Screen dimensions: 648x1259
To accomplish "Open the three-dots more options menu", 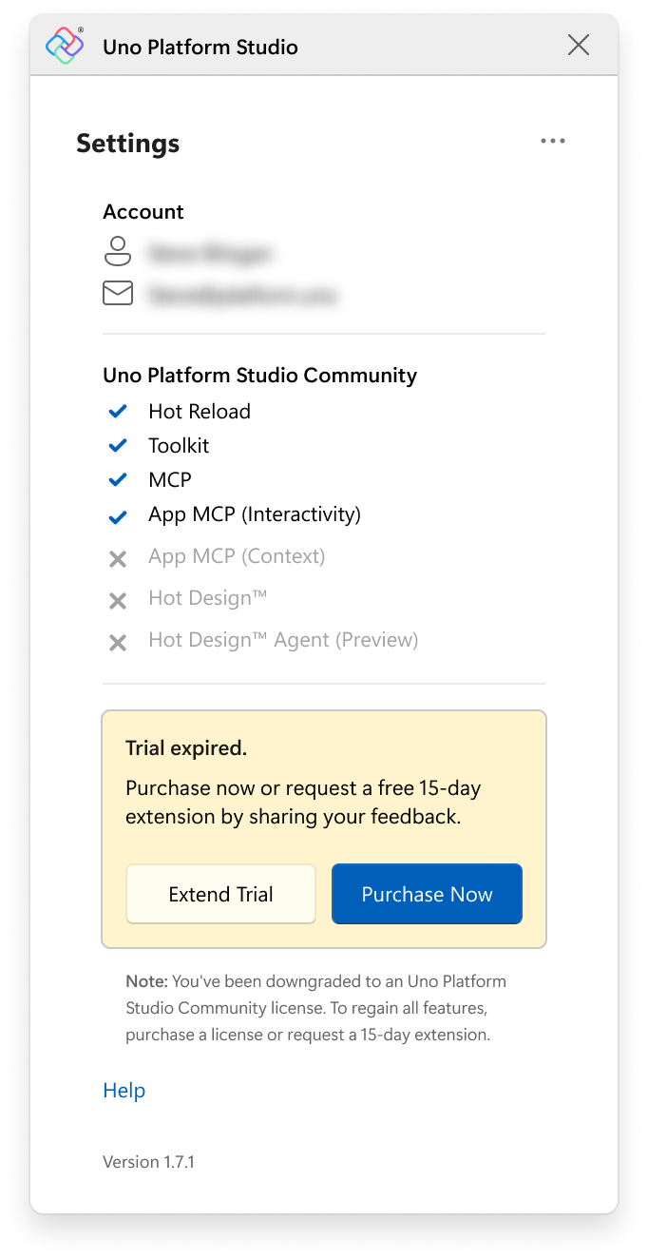I will tap(552, 142).
